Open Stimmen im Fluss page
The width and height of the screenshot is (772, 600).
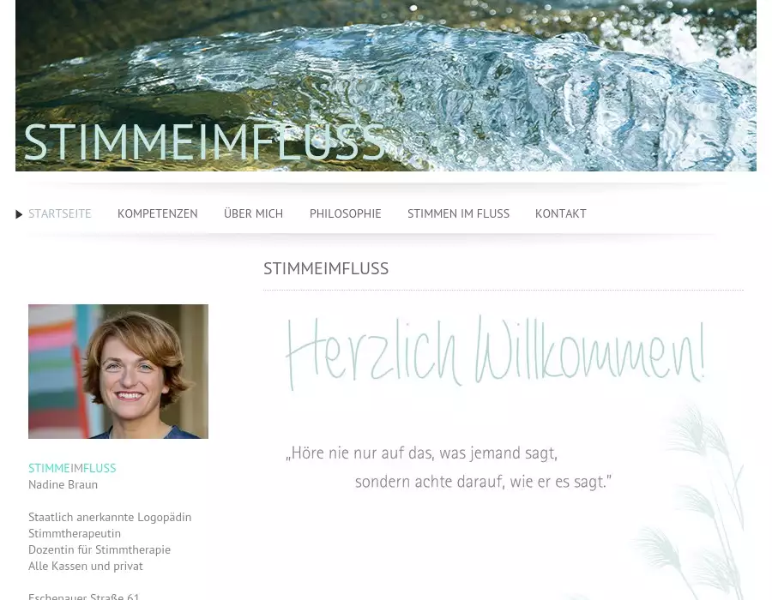tap(458, 214)
